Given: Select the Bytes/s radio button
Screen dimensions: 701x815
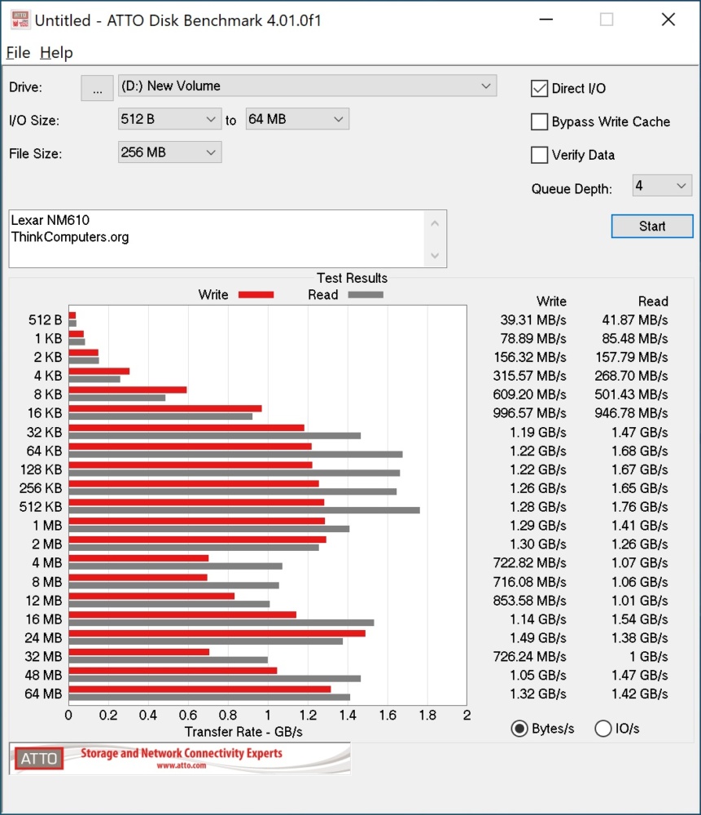Looking at the screenshot, I should click(519, 729).
